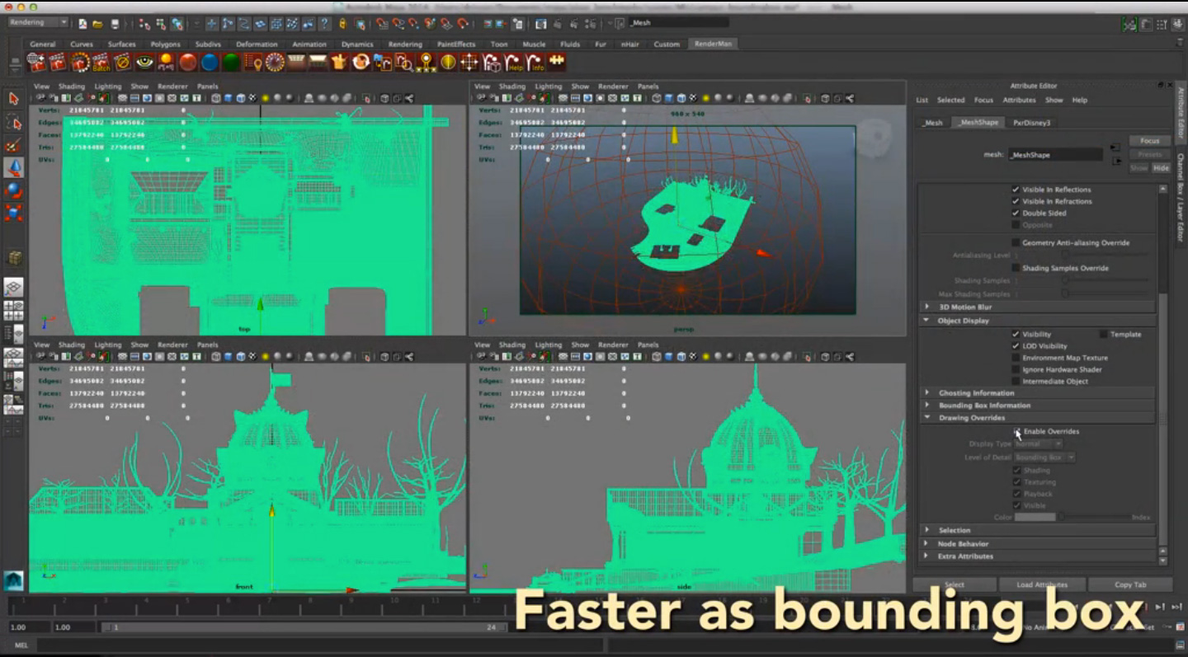Click the Help shelf icon on RenderMan shelf
1188x657 pixels.
coord(515,63)
